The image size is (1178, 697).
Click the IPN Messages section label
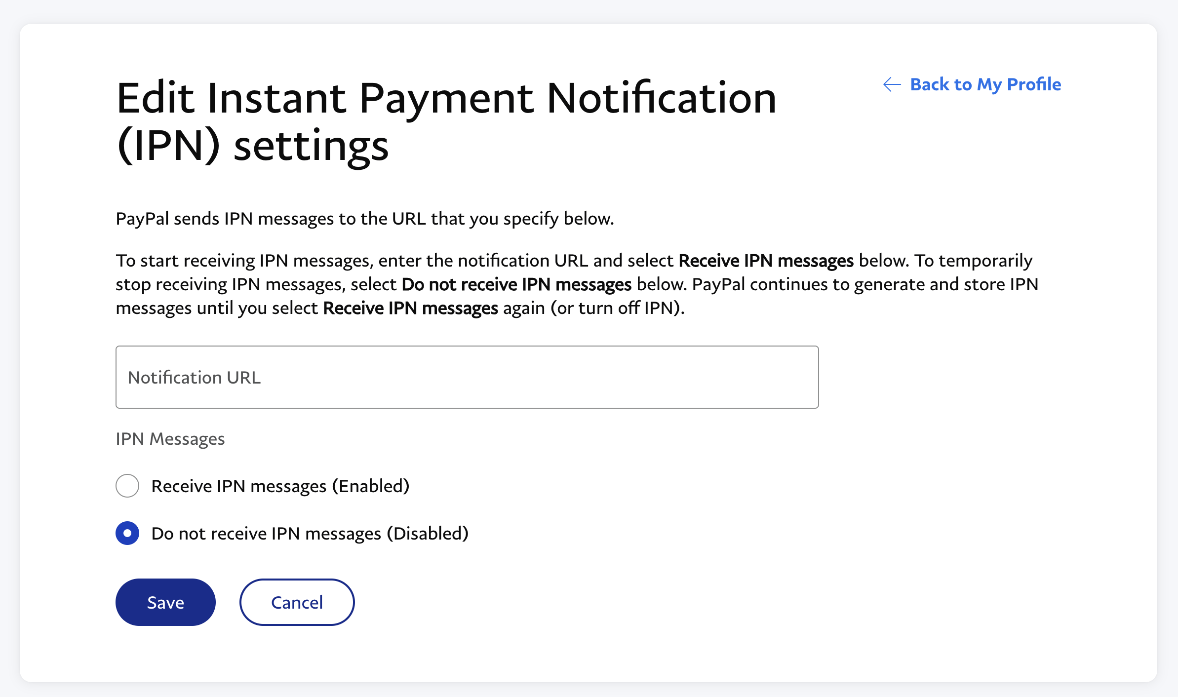tap(170, 438)
